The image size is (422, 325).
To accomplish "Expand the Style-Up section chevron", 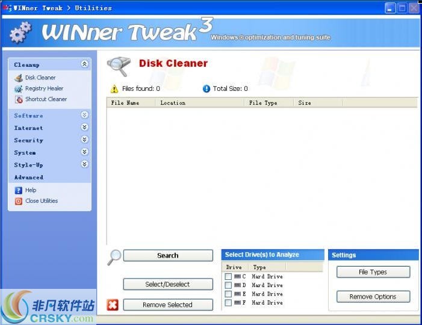I will coord(84,164).
